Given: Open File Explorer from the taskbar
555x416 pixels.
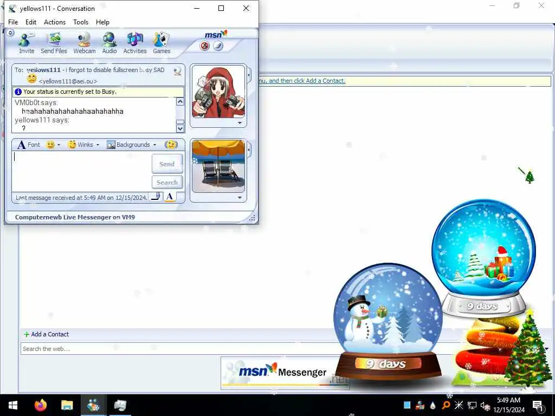Looking at the screenshot, I should coord(67,405).
